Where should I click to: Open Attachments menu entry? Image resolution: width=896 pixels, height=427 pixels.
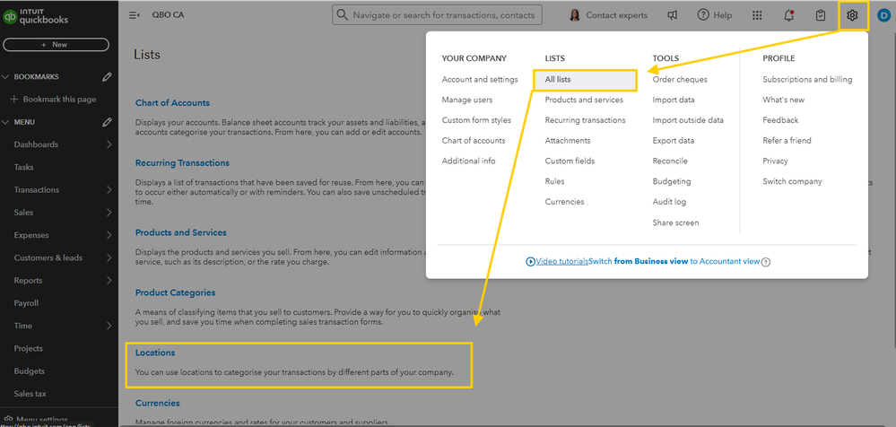tap(568, 141)
